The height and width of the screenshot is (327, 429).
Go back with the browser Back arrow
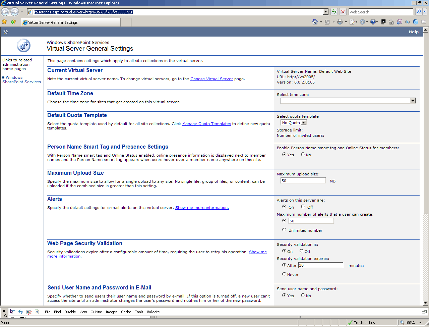click(5, 12)
